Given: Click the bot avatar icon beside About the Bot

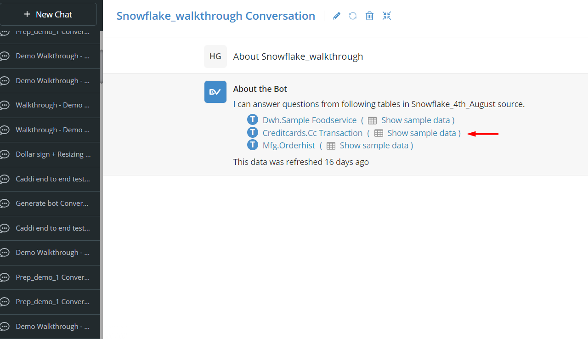Looking at the screenshot, I should [x=215, y=92].
